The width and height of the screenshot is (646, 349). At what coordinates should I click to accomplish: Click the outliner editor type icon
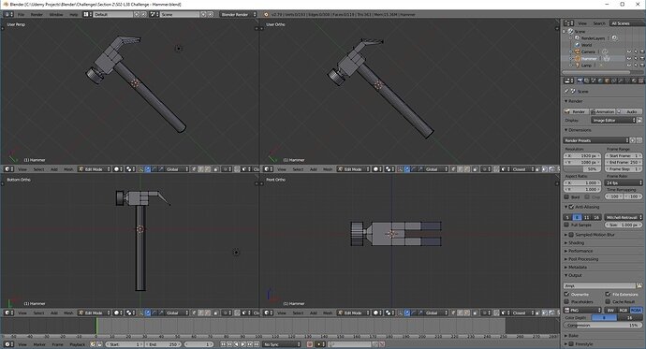[568, 23]
